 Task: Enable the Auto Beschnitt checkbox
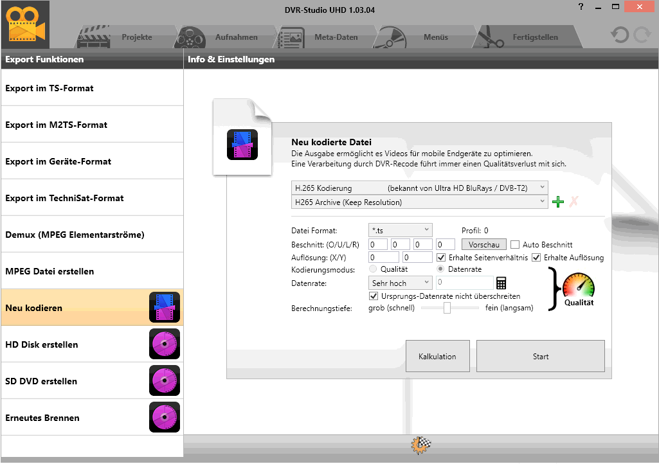point(514,245)
